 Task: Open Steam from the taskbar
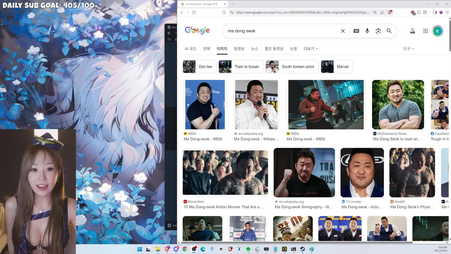(302, 249)
